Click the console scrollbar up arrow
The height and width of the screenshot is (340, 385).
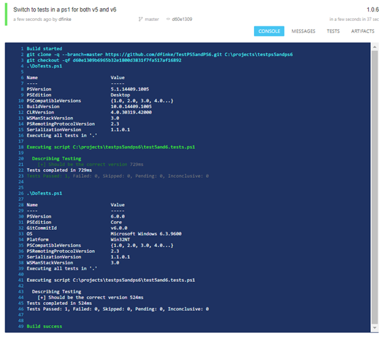[x=375, y=47]
